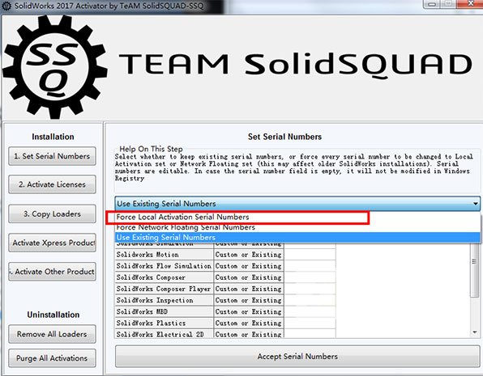Open the 'Use Existing Serial Numbers' combo box
Viewport: 483px width, 376px height.
coord(297,204)
